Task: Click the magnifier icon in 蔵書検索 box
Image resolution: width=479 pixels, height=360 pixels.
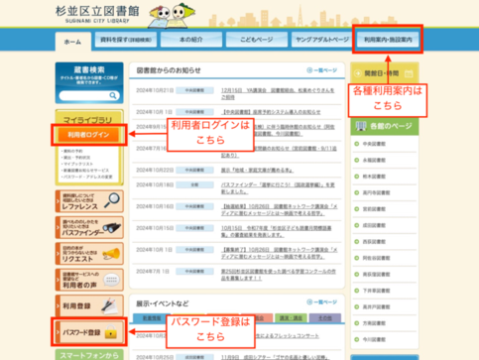Action: click(x=113, y=95)
